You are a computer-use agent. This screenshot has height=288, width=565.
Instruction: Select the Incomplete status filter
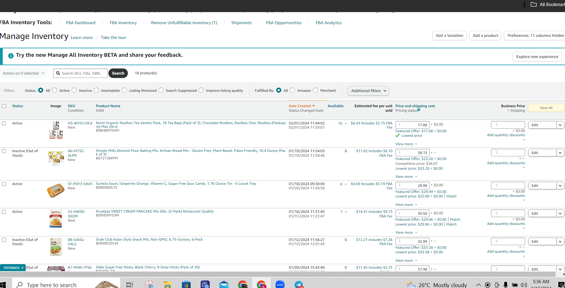coord(96,90)
